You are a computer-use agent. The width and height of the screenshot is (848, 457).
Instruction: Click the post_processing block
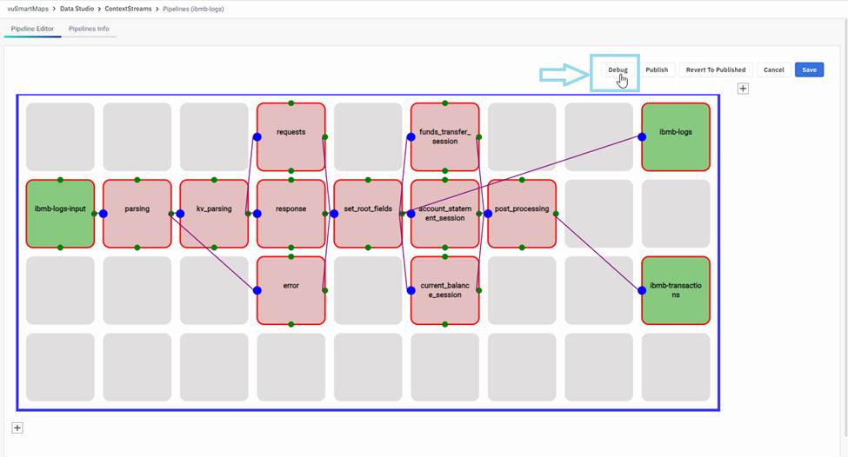click(522, 213)
